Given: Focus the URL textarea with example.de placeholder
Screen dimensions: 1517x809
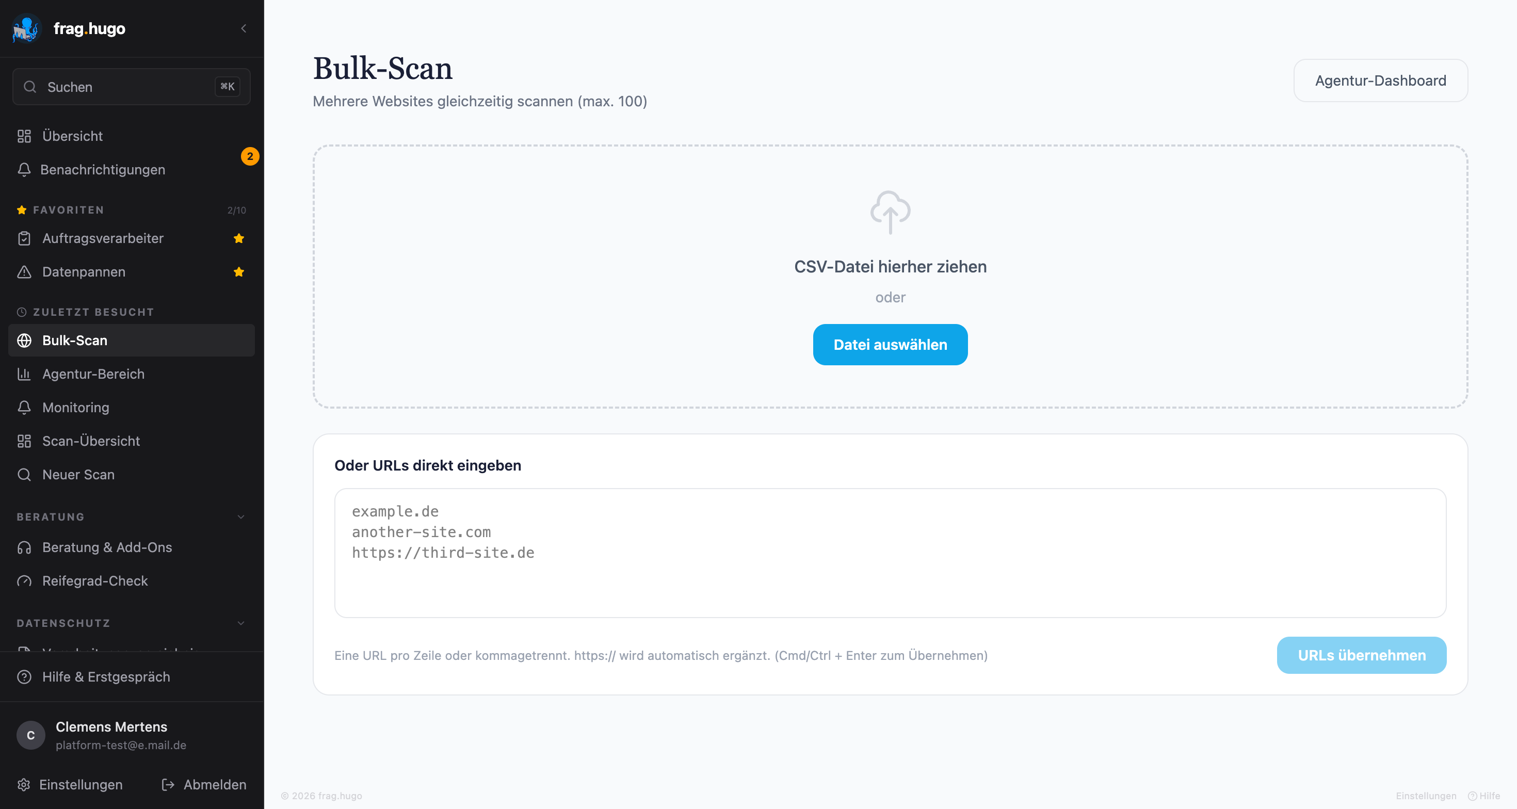Looking at the screenshot, I should coord(891,553).
